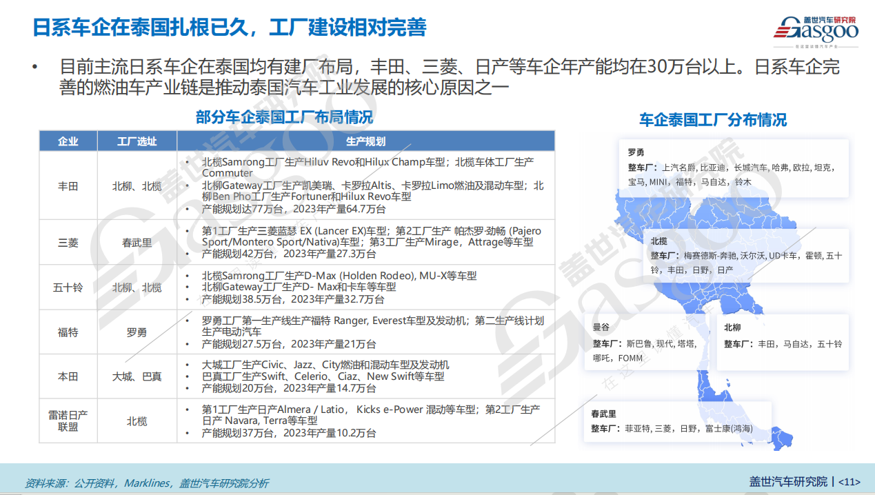Click text 产能规划37万台，2023年产量10.2万台
This screenshot has width=875, height=495.
click(x=289, y=434)
